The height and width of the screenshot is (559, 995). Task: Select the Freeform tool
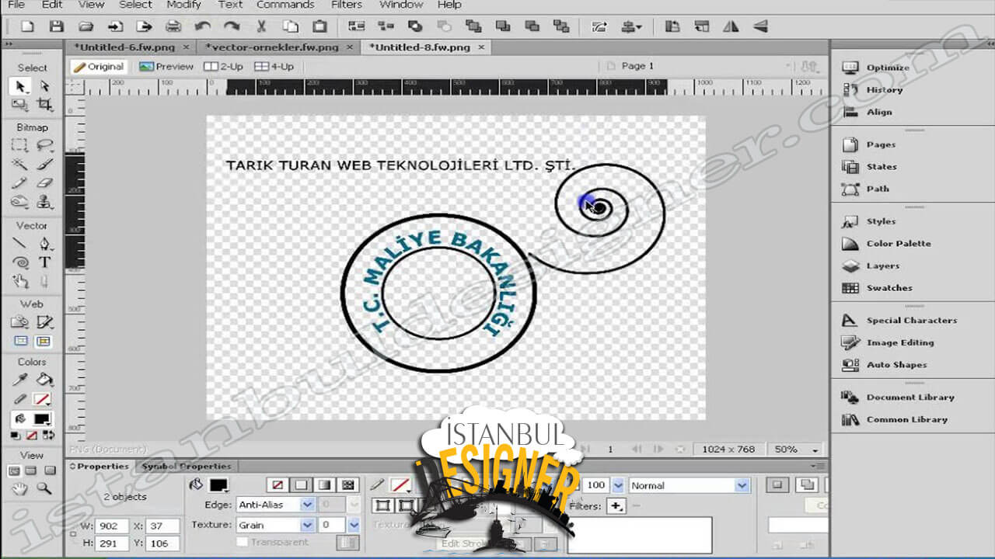[x=20, y=282]
